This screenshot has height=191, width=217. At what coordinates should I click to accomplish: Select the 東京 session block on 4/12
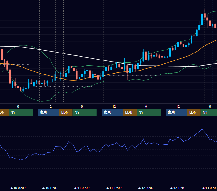click(x=176, y=112)
